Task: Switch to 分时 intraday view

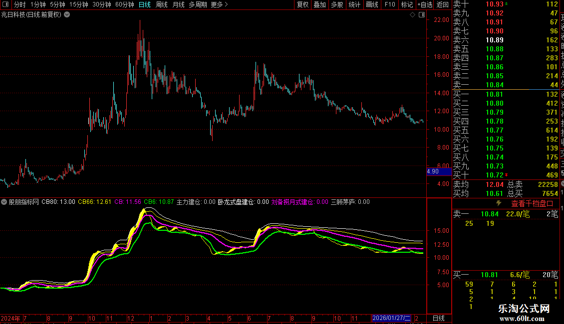Action: [x=19, y=4]
